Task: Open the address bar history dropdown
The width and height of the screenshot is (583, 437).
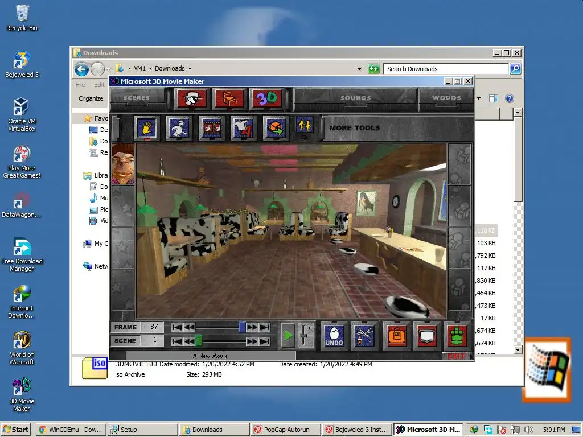Action: (359, 69)
